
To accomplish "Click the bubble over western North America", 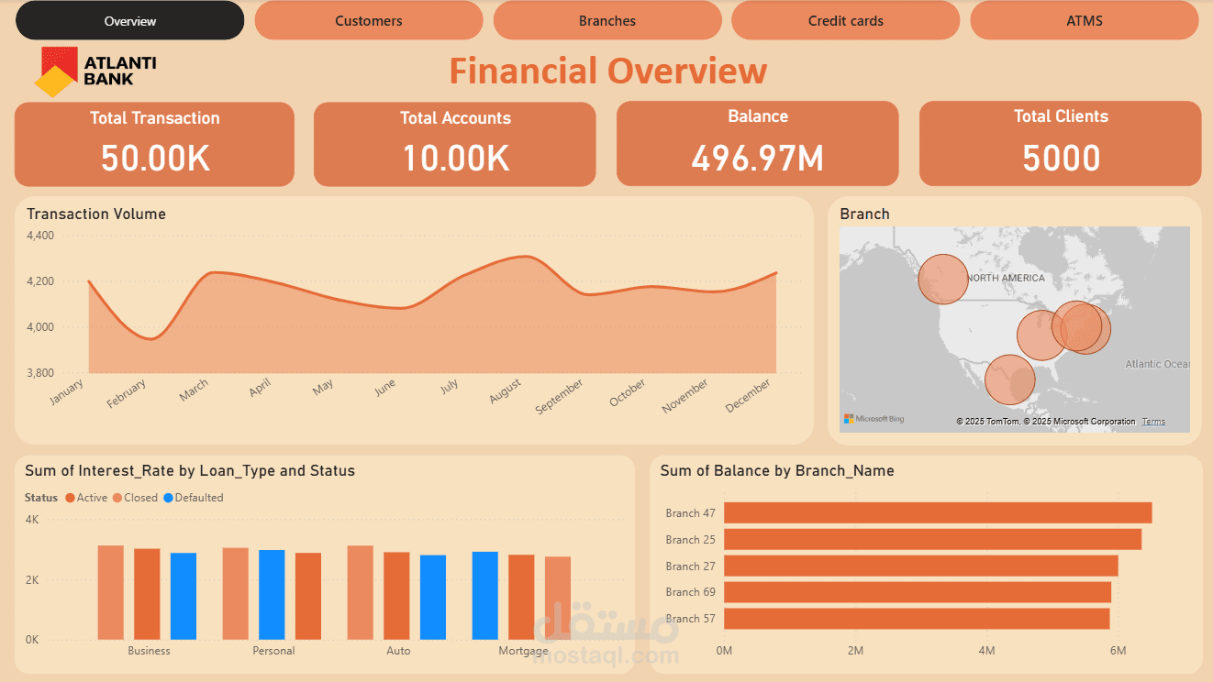I will point(942,280).
